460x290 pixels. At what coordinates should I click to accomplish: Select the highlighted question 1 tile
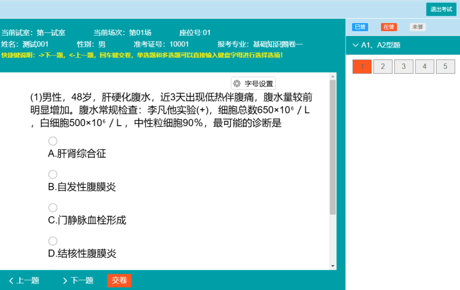pyautogui.click(x=361, y=66)
